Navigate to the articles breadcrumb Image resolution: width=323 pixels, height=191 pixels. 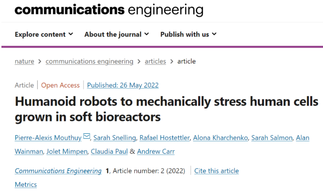[x=155, y=61]
